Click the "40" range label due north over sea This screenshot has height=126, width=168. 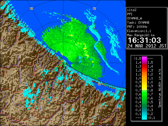pyautogui.click(x=63, y=21)
